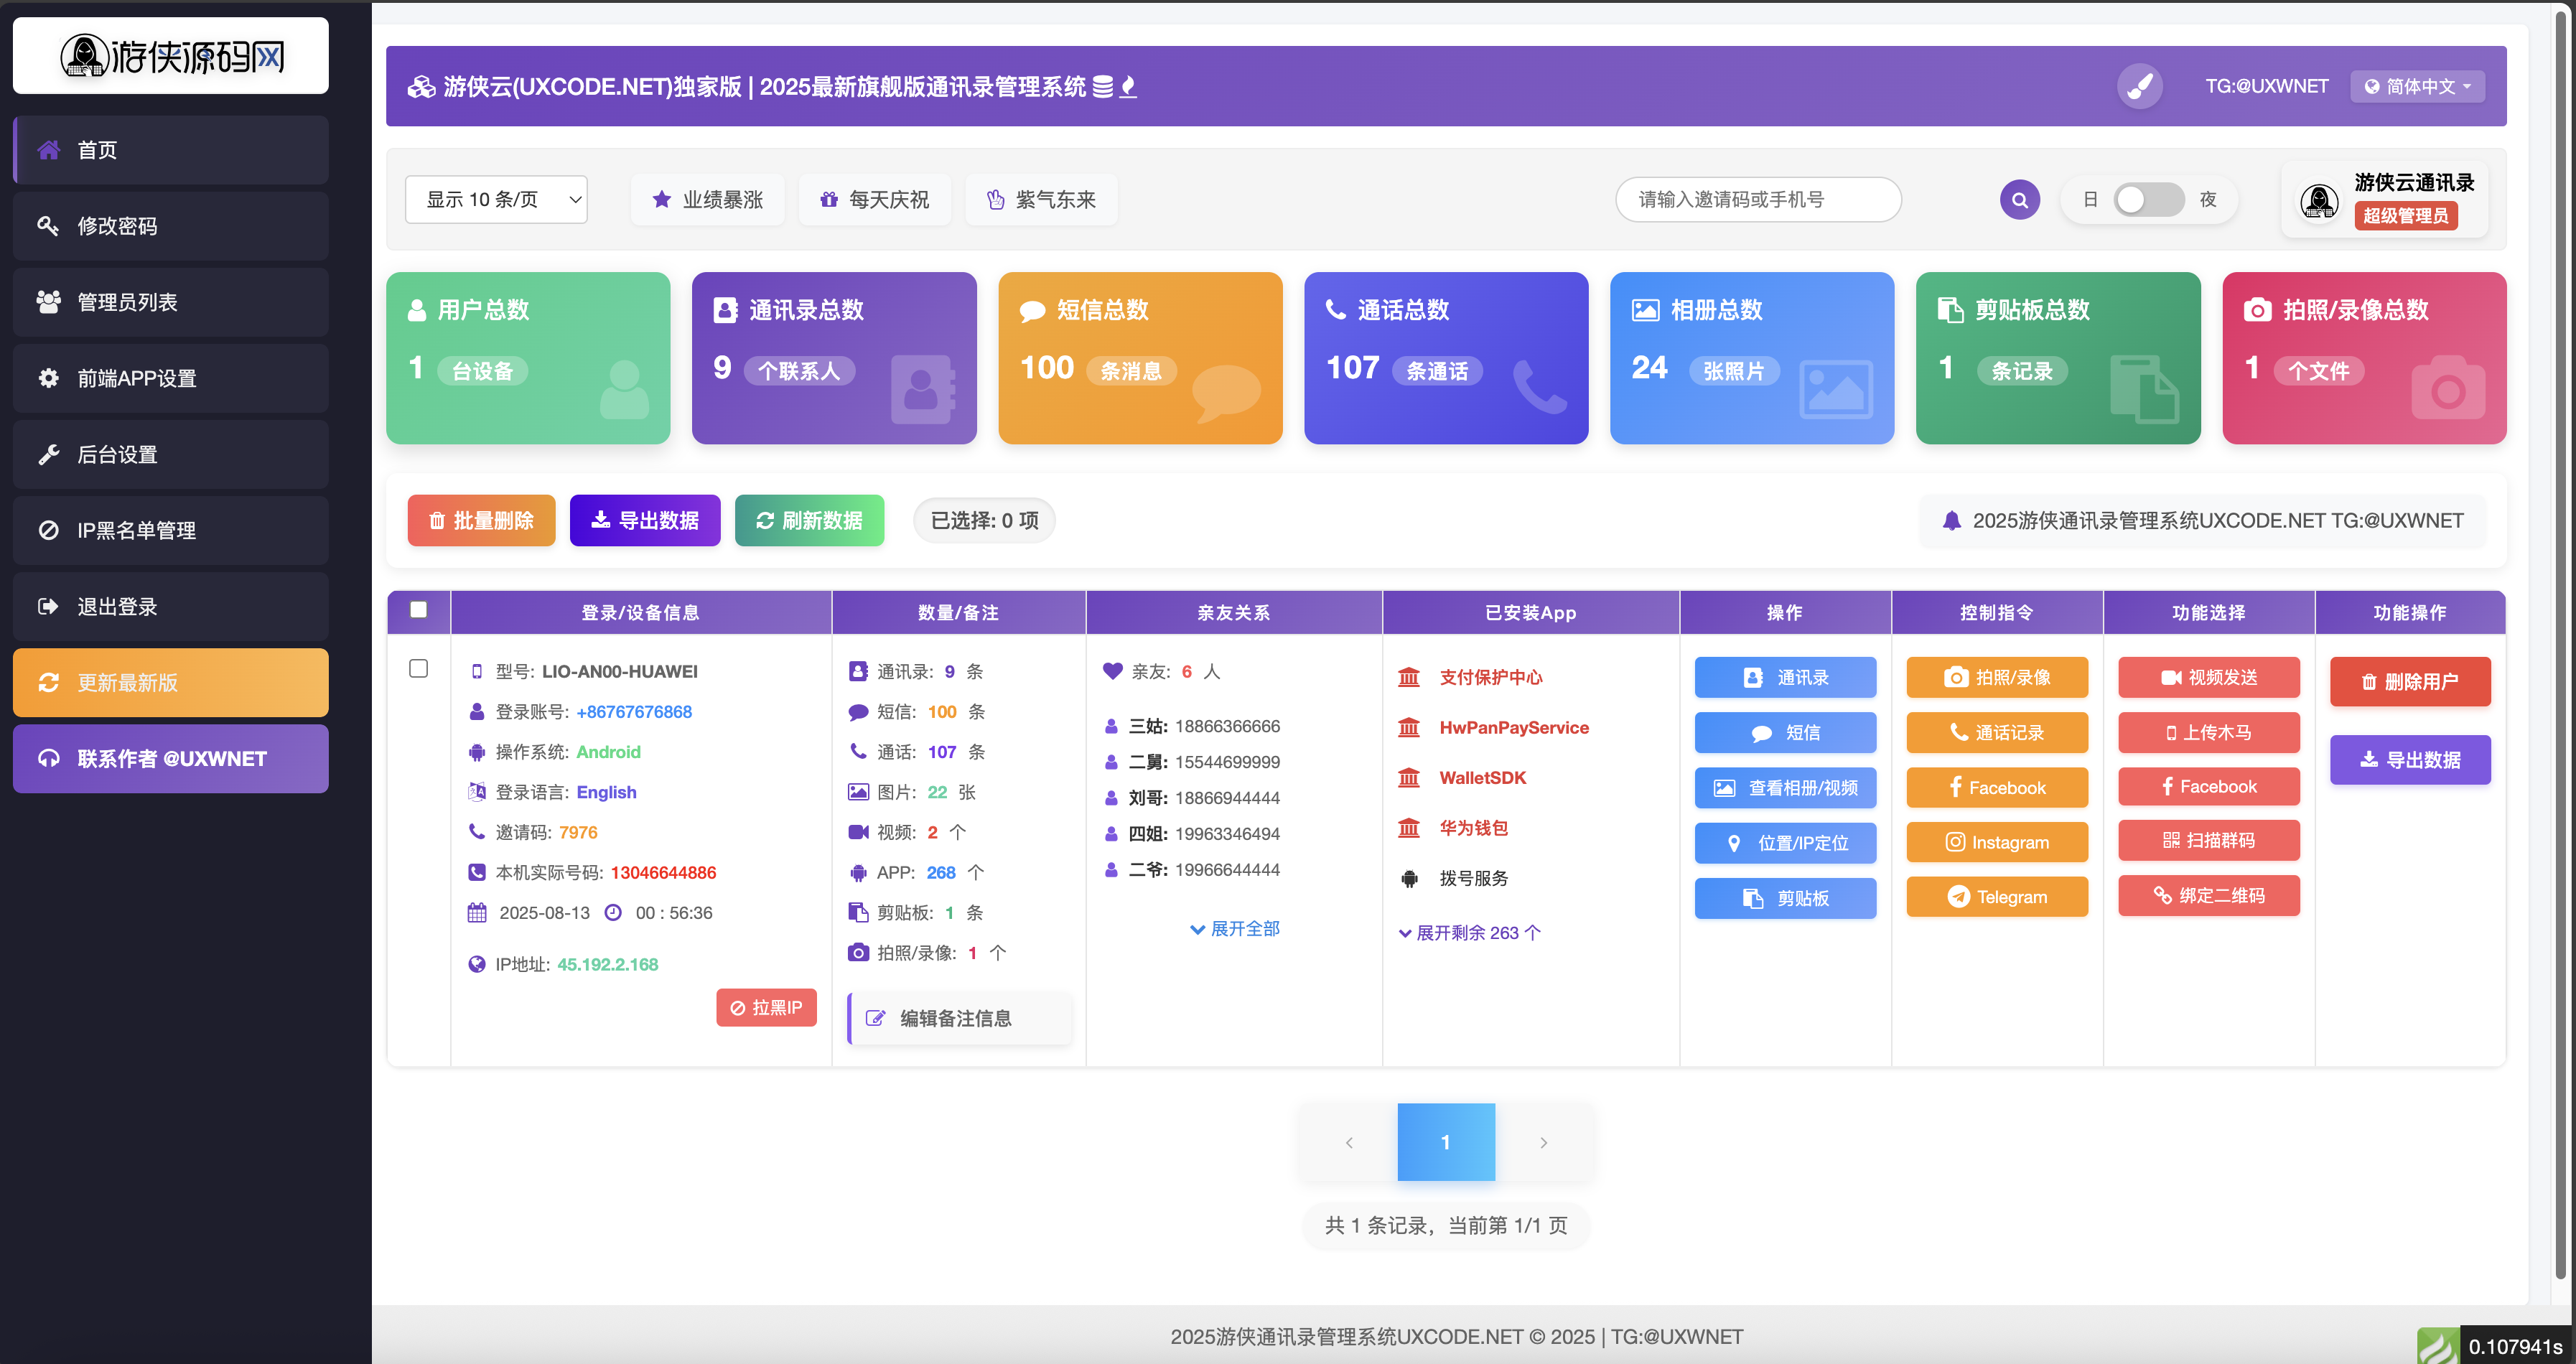The height and width of the screenshot is (1364, 2576).
Task: Click the orange Facebook command button
Action: (x=1997, y=787)
